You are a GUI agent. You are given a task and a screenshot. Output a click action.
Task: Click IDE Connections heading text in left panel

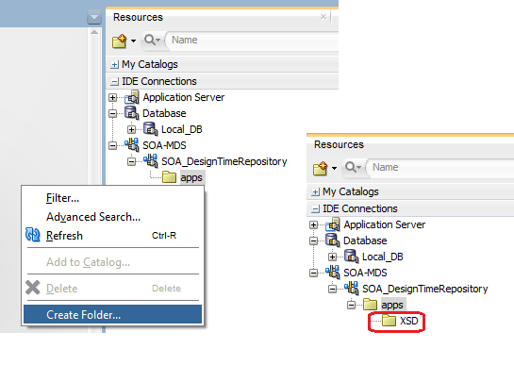[159, 81]
